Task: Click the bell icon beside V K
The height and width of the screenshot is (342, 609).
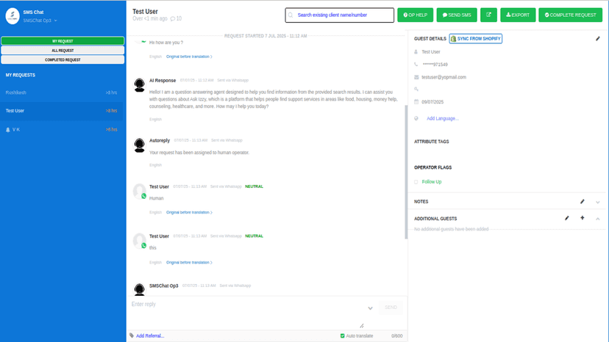Action: 8,130
